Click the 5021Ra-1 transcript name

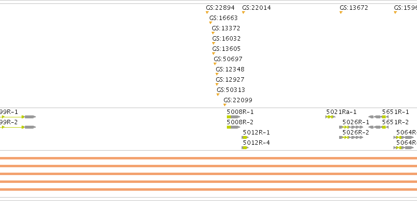tap(342, 112)
